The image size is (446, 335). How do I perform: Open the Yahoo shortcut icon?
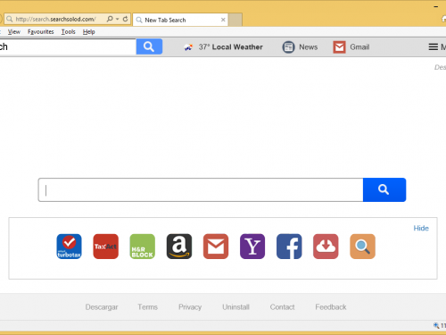point(252,247)
